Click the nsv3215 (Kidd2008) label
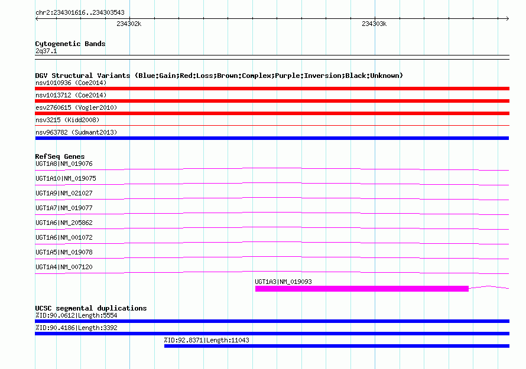The image size is (526, 369). coord(67,120)
